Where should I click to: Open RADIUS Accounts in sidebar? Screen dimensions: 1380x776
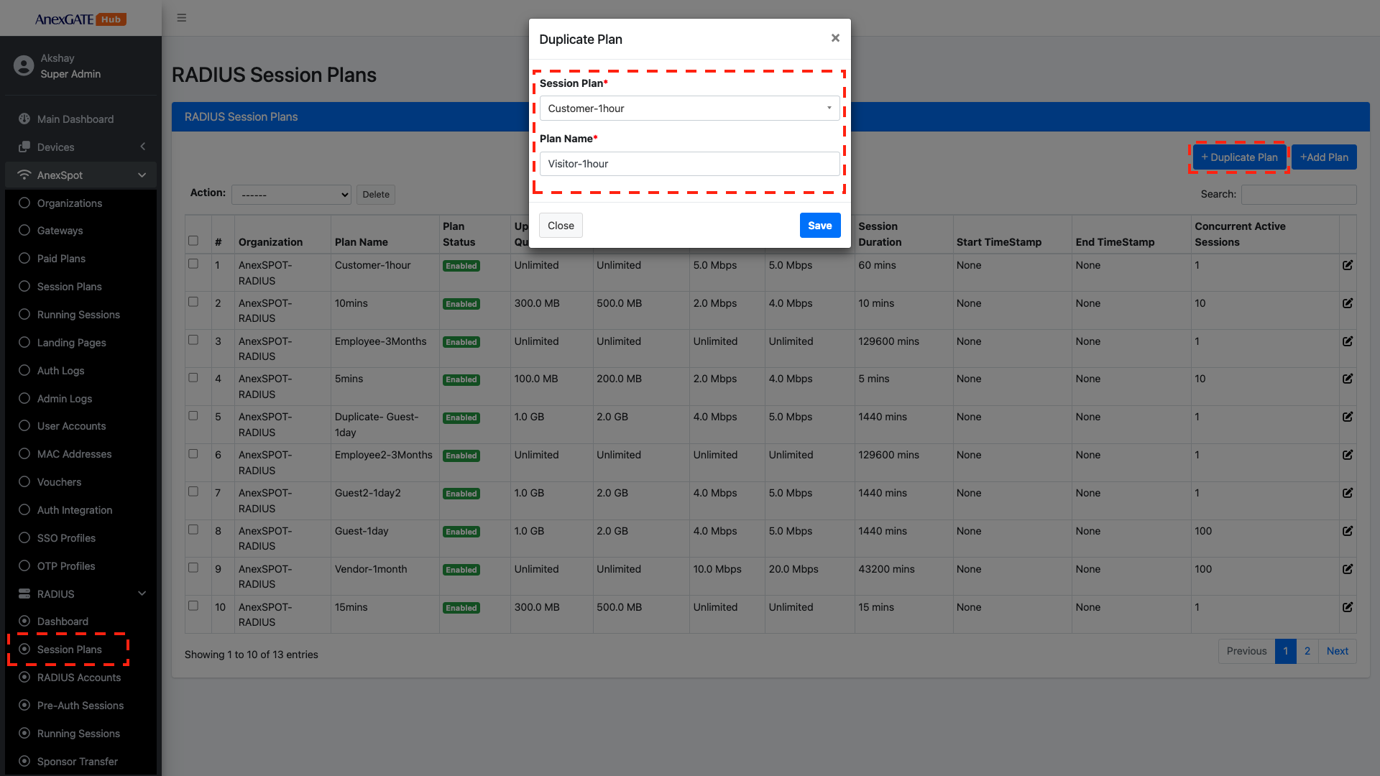click(79, 678)
